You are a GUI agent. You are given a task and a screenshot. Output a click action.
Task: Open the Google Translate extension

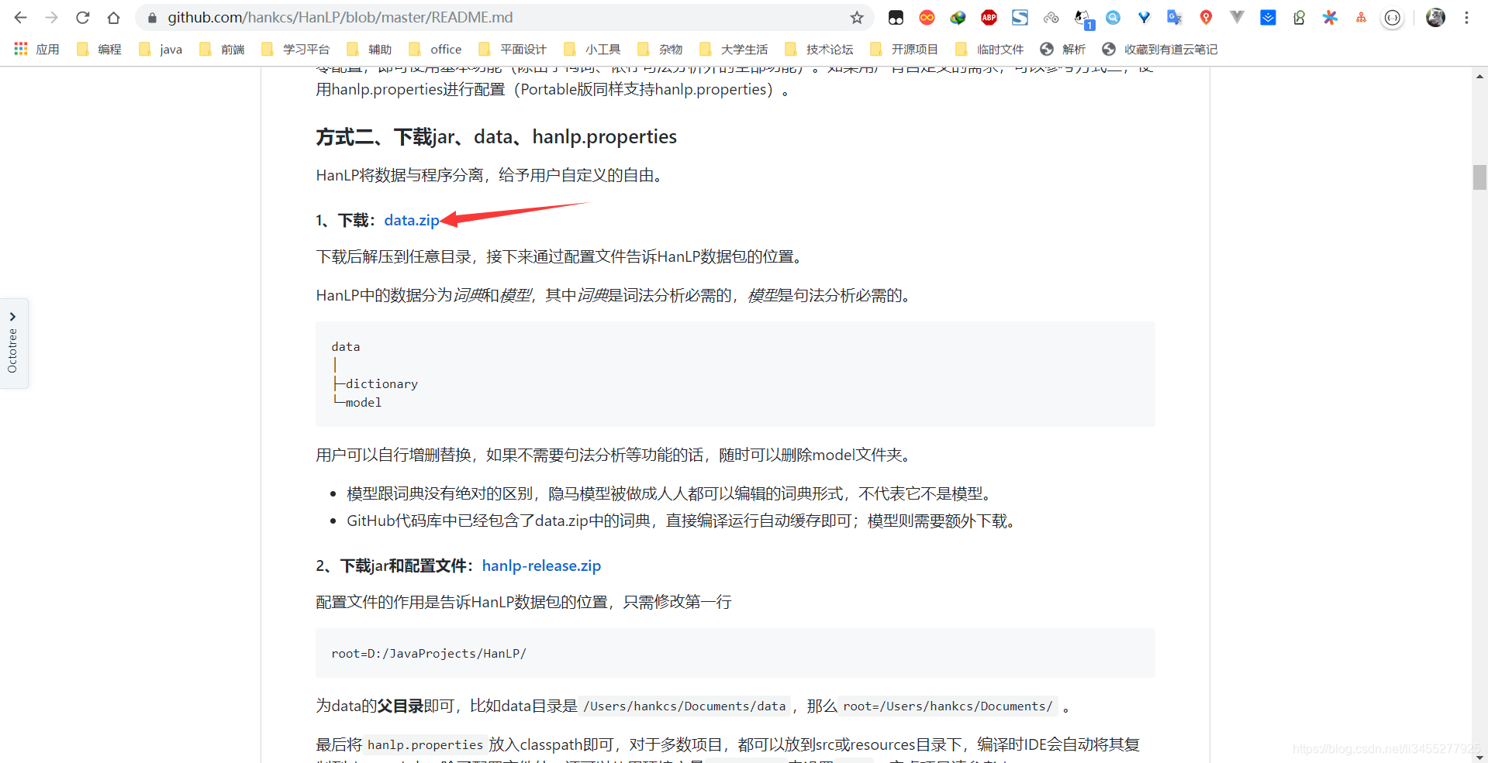tap(1175, 17)
